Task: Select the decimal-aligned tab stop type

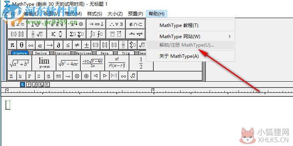Action: click(47, 85)
